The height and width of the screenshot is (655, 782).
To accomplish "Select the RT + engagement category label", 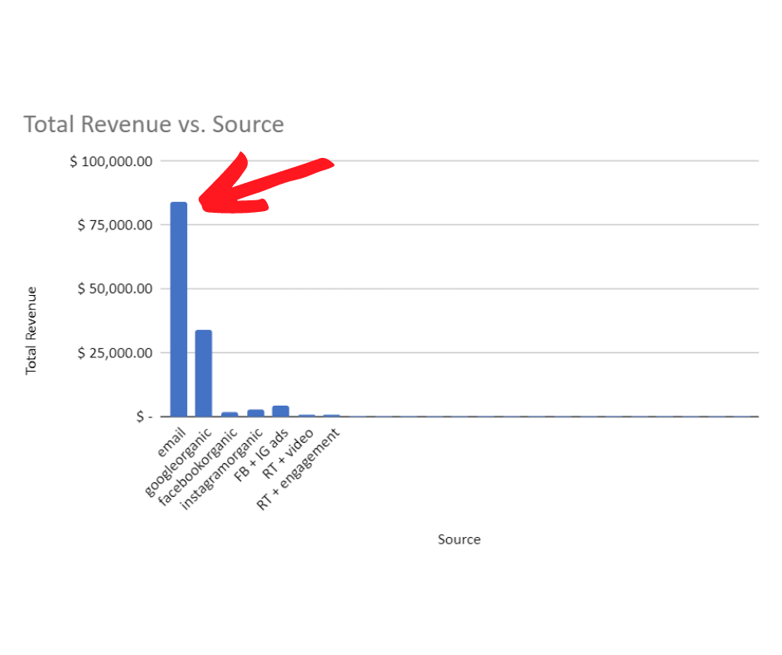I will pos(299,470).
